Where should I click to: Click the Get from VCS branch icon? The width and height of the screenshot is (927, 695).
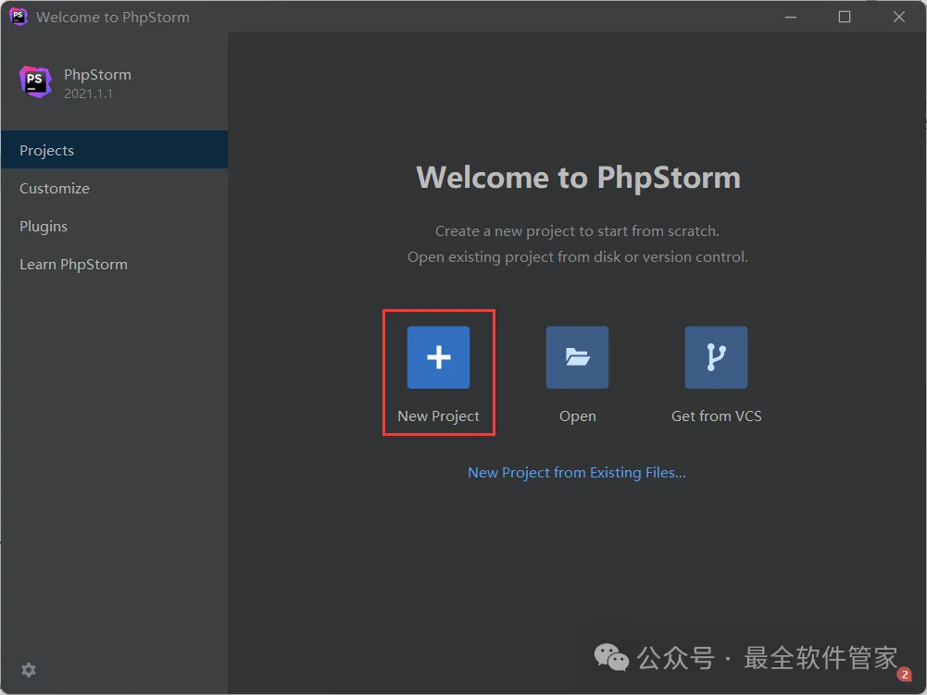(x=716, y=357)
